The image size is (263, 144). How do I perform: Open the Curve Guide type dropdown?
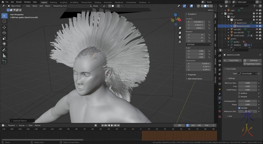(247, 73)
